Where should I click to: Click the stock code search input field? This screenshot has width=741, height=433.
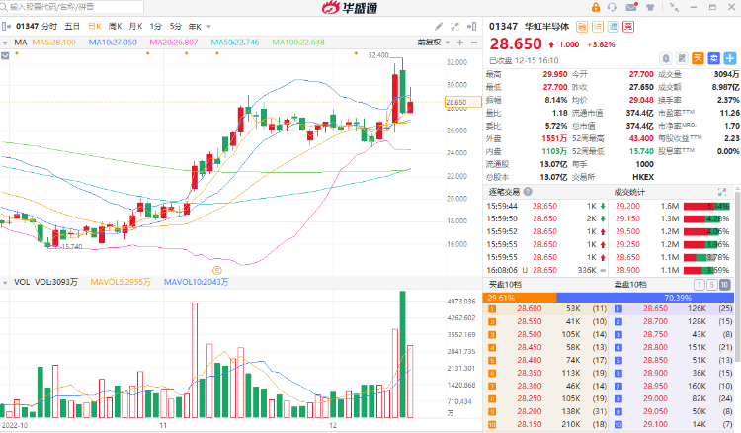(x=72, y=7)
